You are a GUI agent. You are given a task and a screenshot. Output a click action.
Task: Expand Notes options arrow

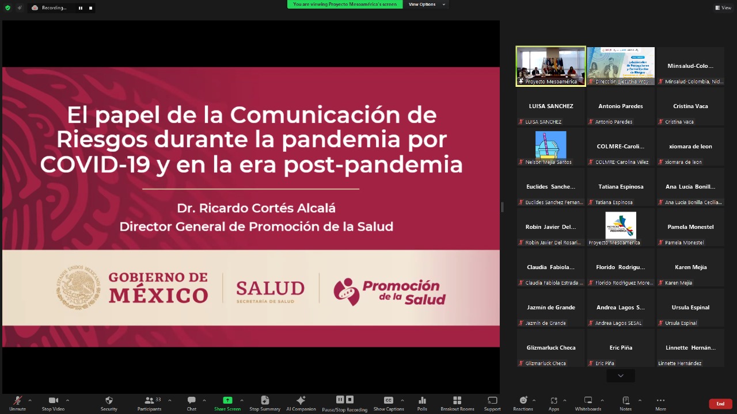click(640, 400)
